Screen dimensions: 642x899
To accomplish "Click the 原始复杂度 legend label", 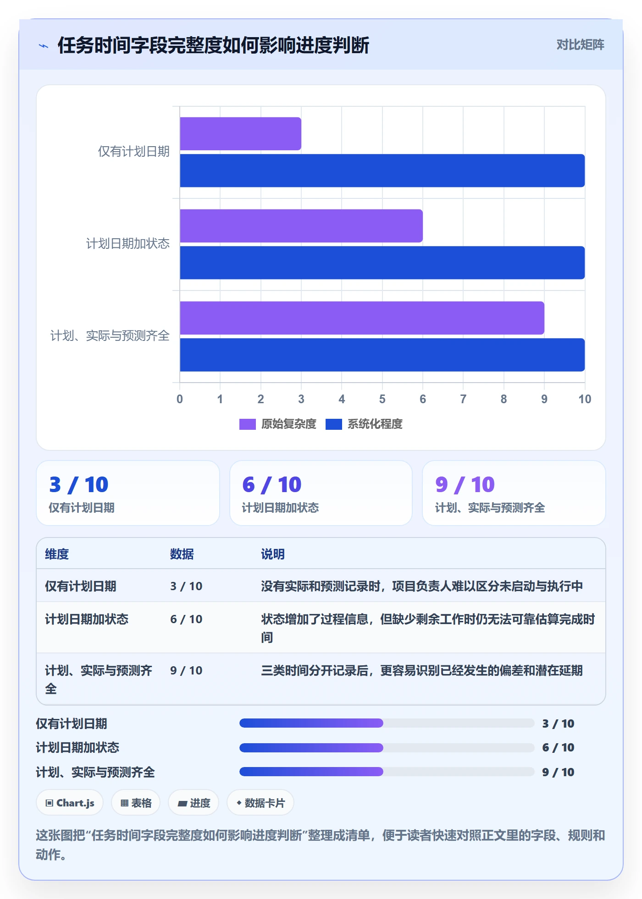I will (x=289, y=424).
